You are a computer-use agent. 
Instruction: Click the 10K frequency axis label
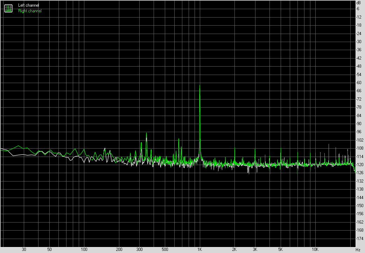click(x=315, y=249)
